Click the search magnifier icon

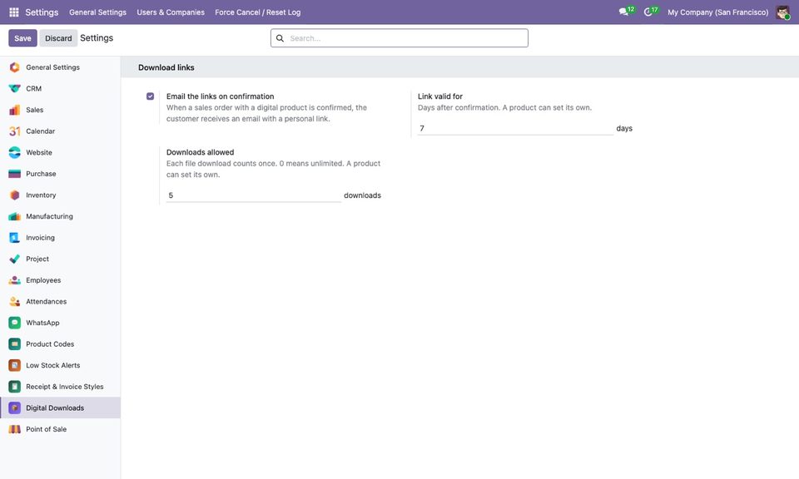280,38
